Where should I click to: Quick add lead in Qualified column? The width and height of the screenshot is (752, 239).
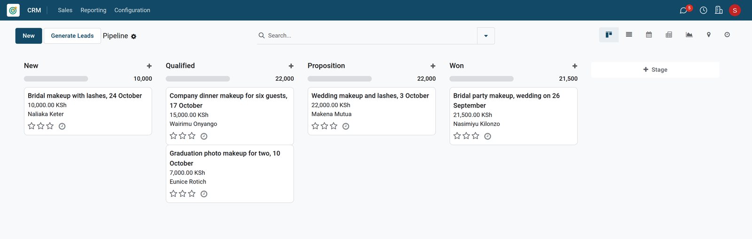291,66
